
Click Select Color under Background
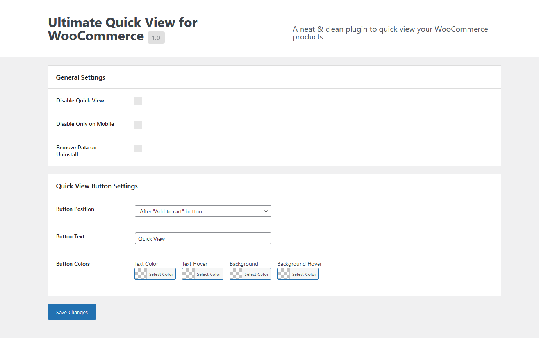pos(257,274)
